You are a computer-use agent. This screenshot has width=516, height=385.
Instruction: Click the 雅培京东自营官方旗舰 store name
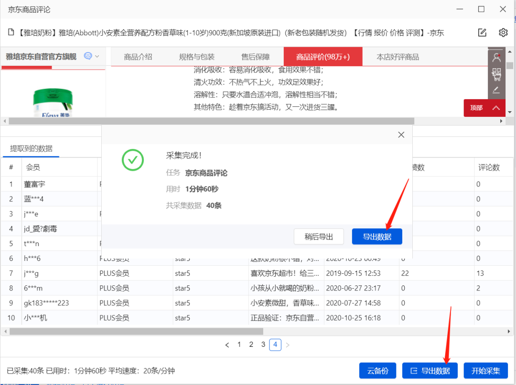pyautogui.click(x=41, y=56)
